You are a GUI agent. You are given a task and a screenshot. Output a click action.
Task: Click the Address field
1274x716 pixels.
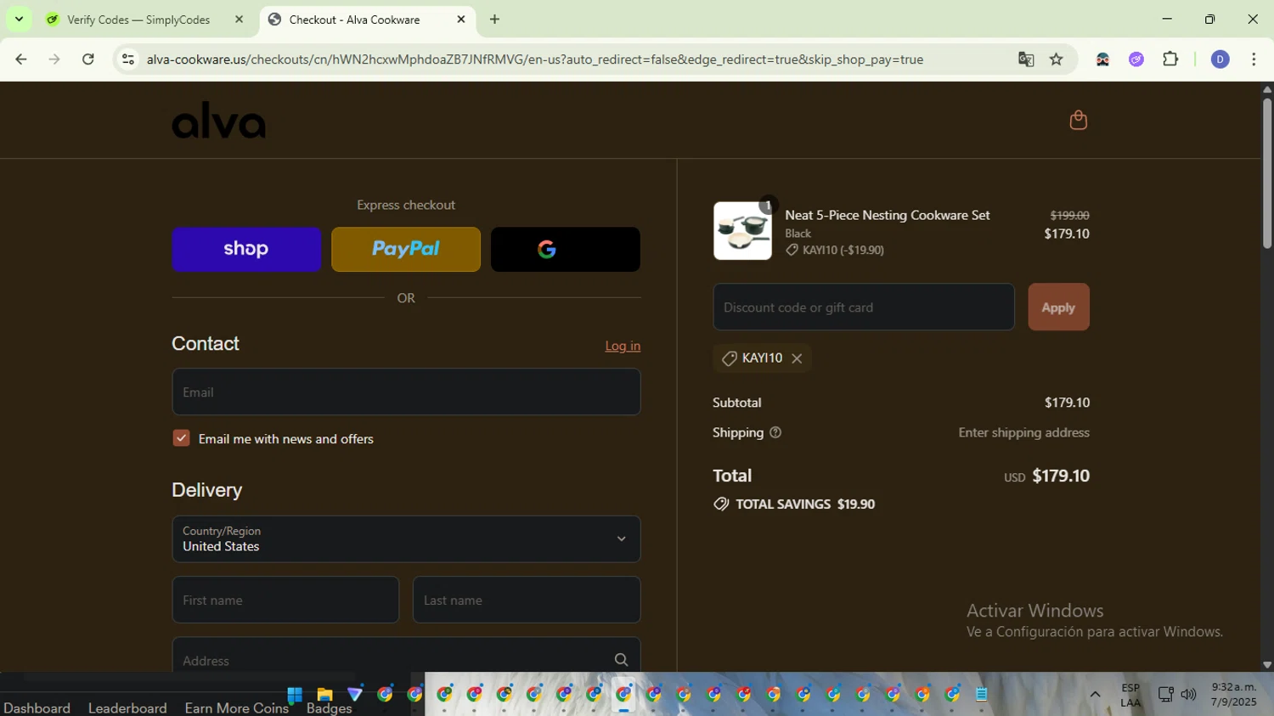click(406, 656)
